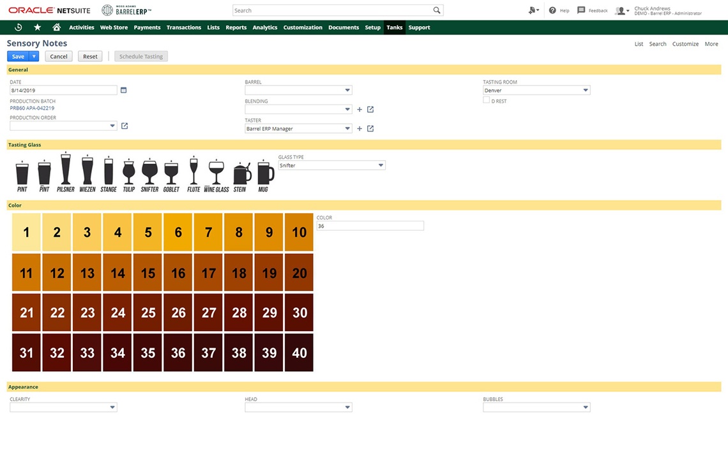Select color swatch number 36
This screenshot has width=728, height=472.
coord(178,353)
